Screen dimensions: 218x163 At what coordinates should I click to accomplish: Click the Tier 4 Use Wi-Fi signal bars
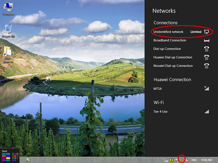pyautogui.click(x=207, y=112)
